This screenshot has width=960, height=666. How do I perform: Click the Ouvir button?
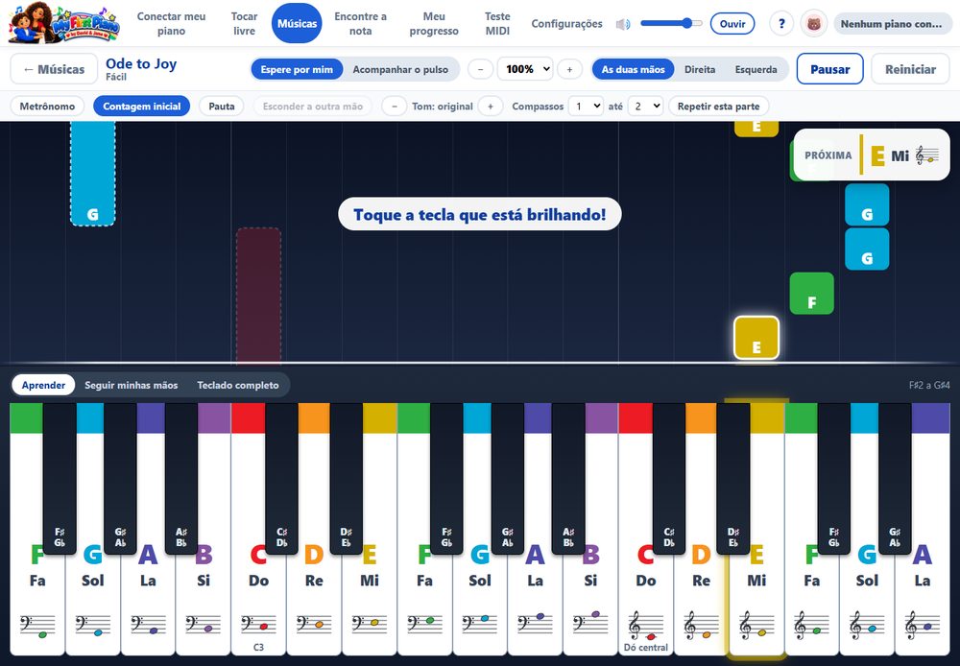[732, 24]
